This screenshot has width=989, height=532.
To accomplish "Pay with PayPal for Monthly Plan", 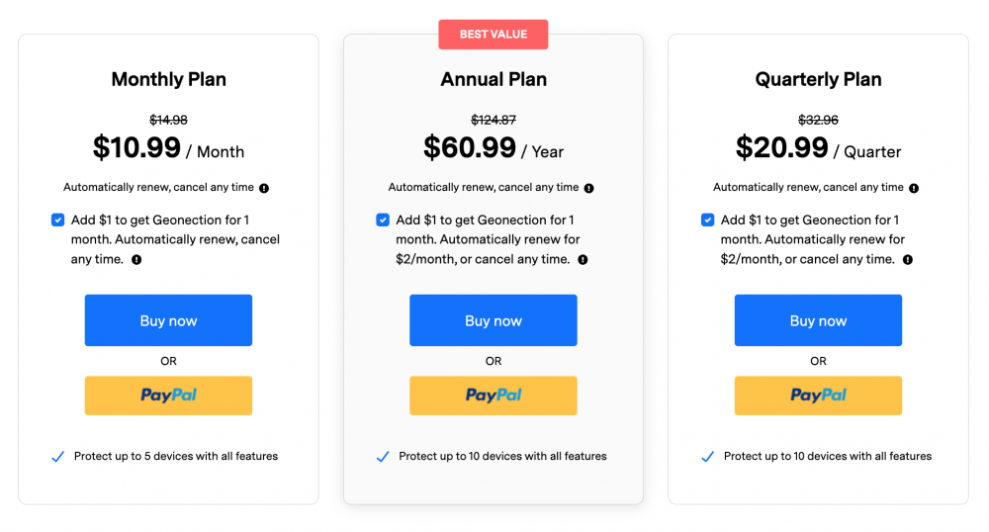I will [168, 396].
